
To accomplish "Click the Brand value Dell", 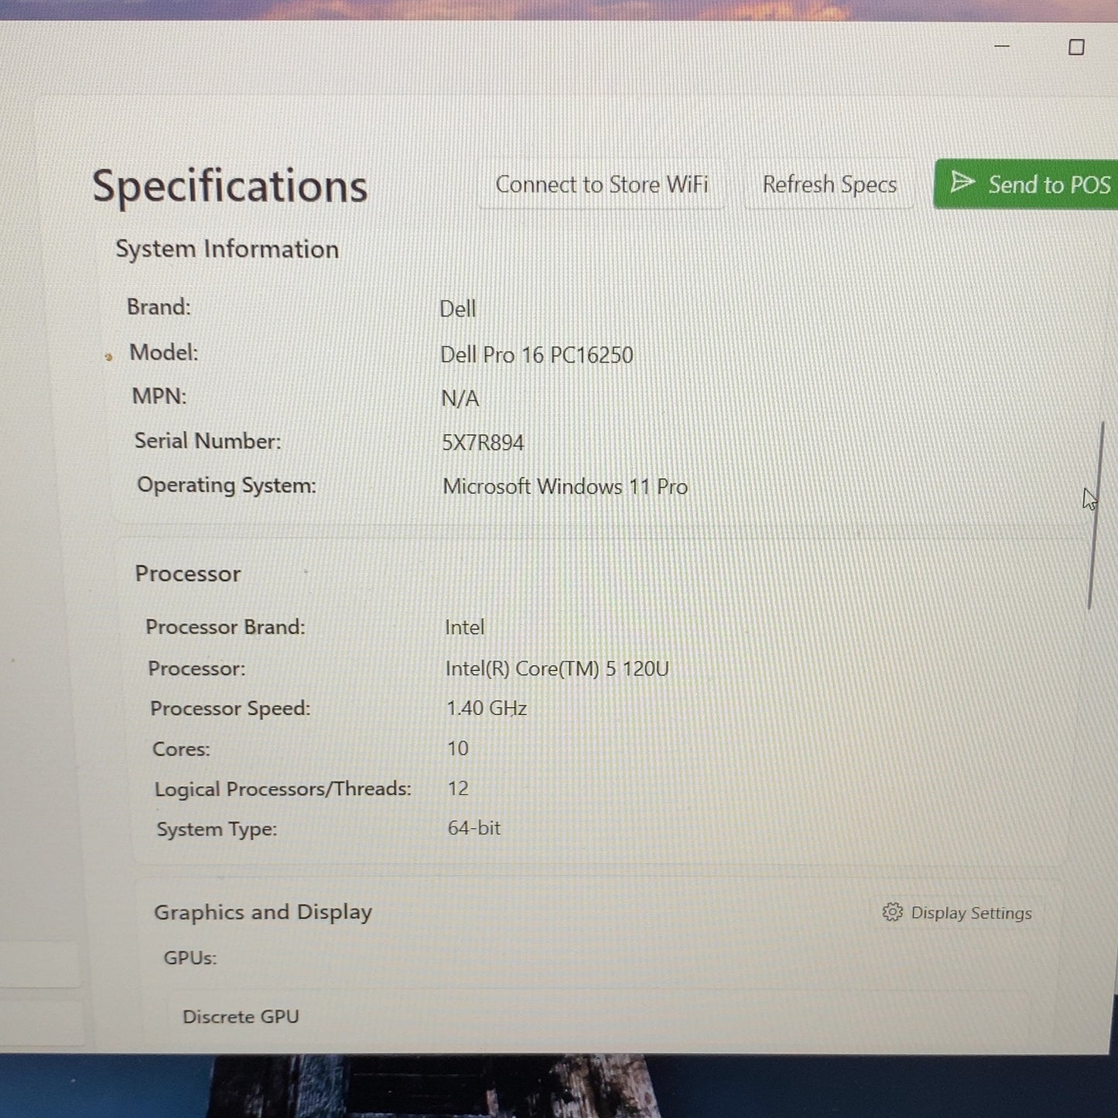I will (x=457, y=309).
